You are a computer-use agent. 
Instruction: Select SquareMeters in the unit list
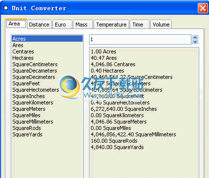47,109
